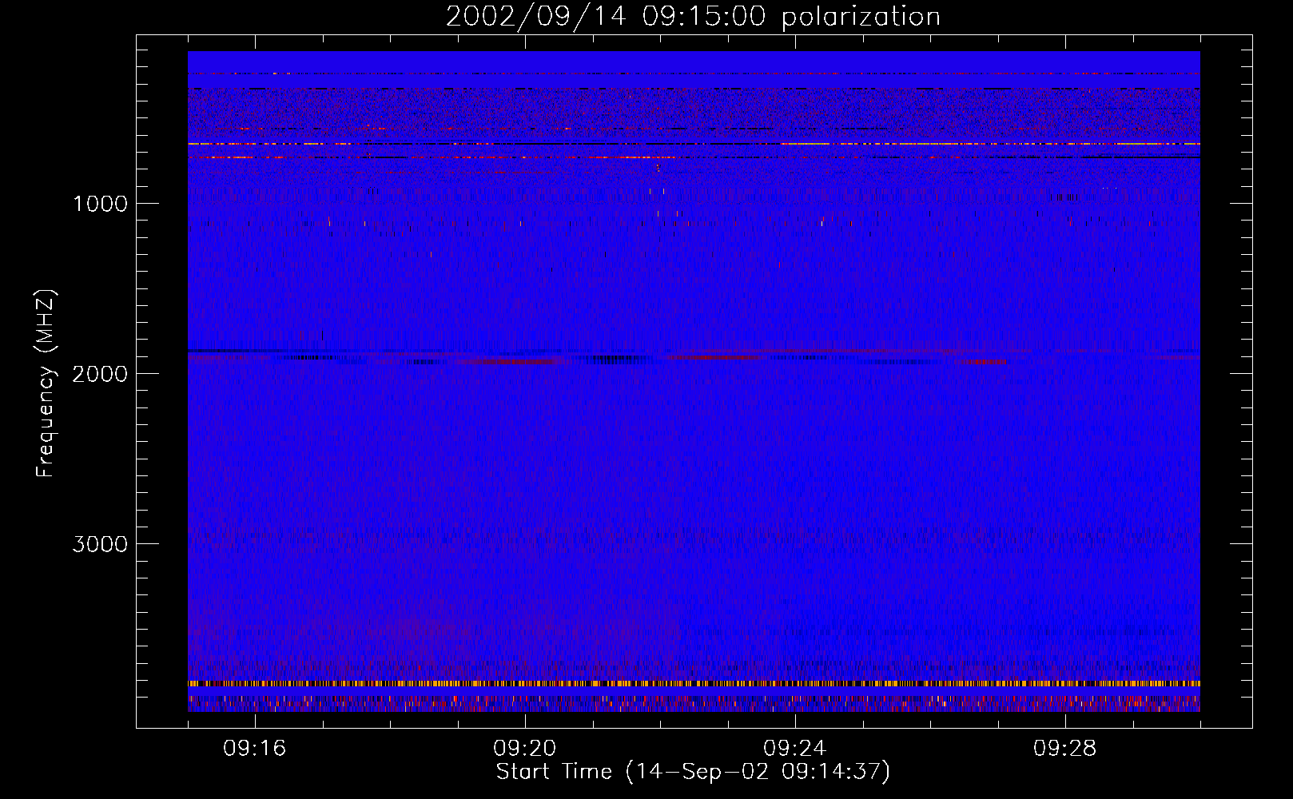Click the 09:24 time tick label
The height and width of the screenshot is (799, 1293).
pos(795,749)
